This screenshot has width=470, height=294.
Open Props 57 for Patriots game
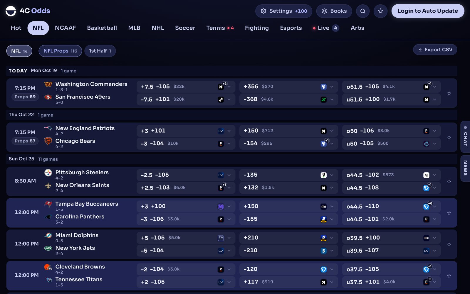(x=25, y=141)
